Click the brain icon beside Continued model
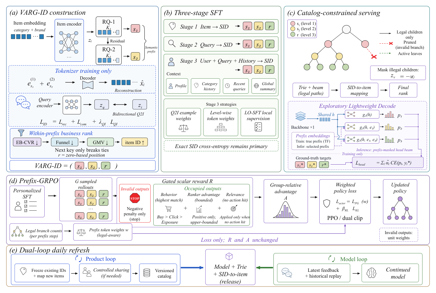 (372, 272)
